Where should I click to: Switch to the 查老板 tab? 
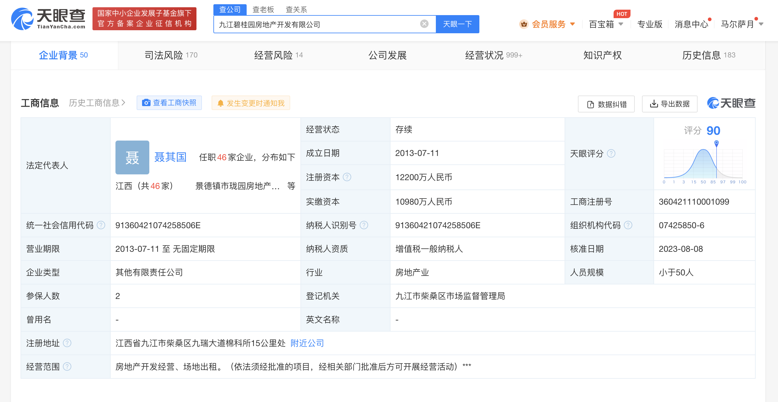click(x=262, y=9)
